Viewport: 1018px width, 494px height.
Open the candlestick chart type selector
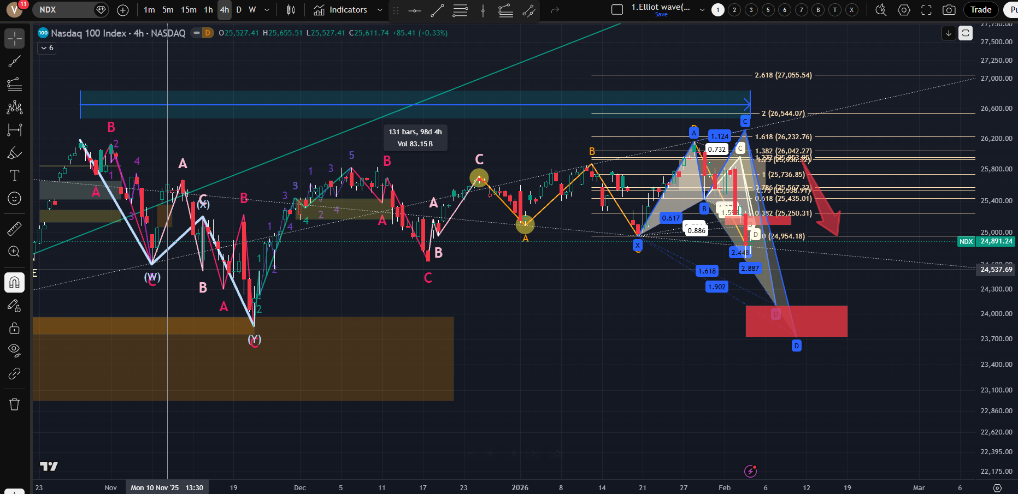point(291,10)
